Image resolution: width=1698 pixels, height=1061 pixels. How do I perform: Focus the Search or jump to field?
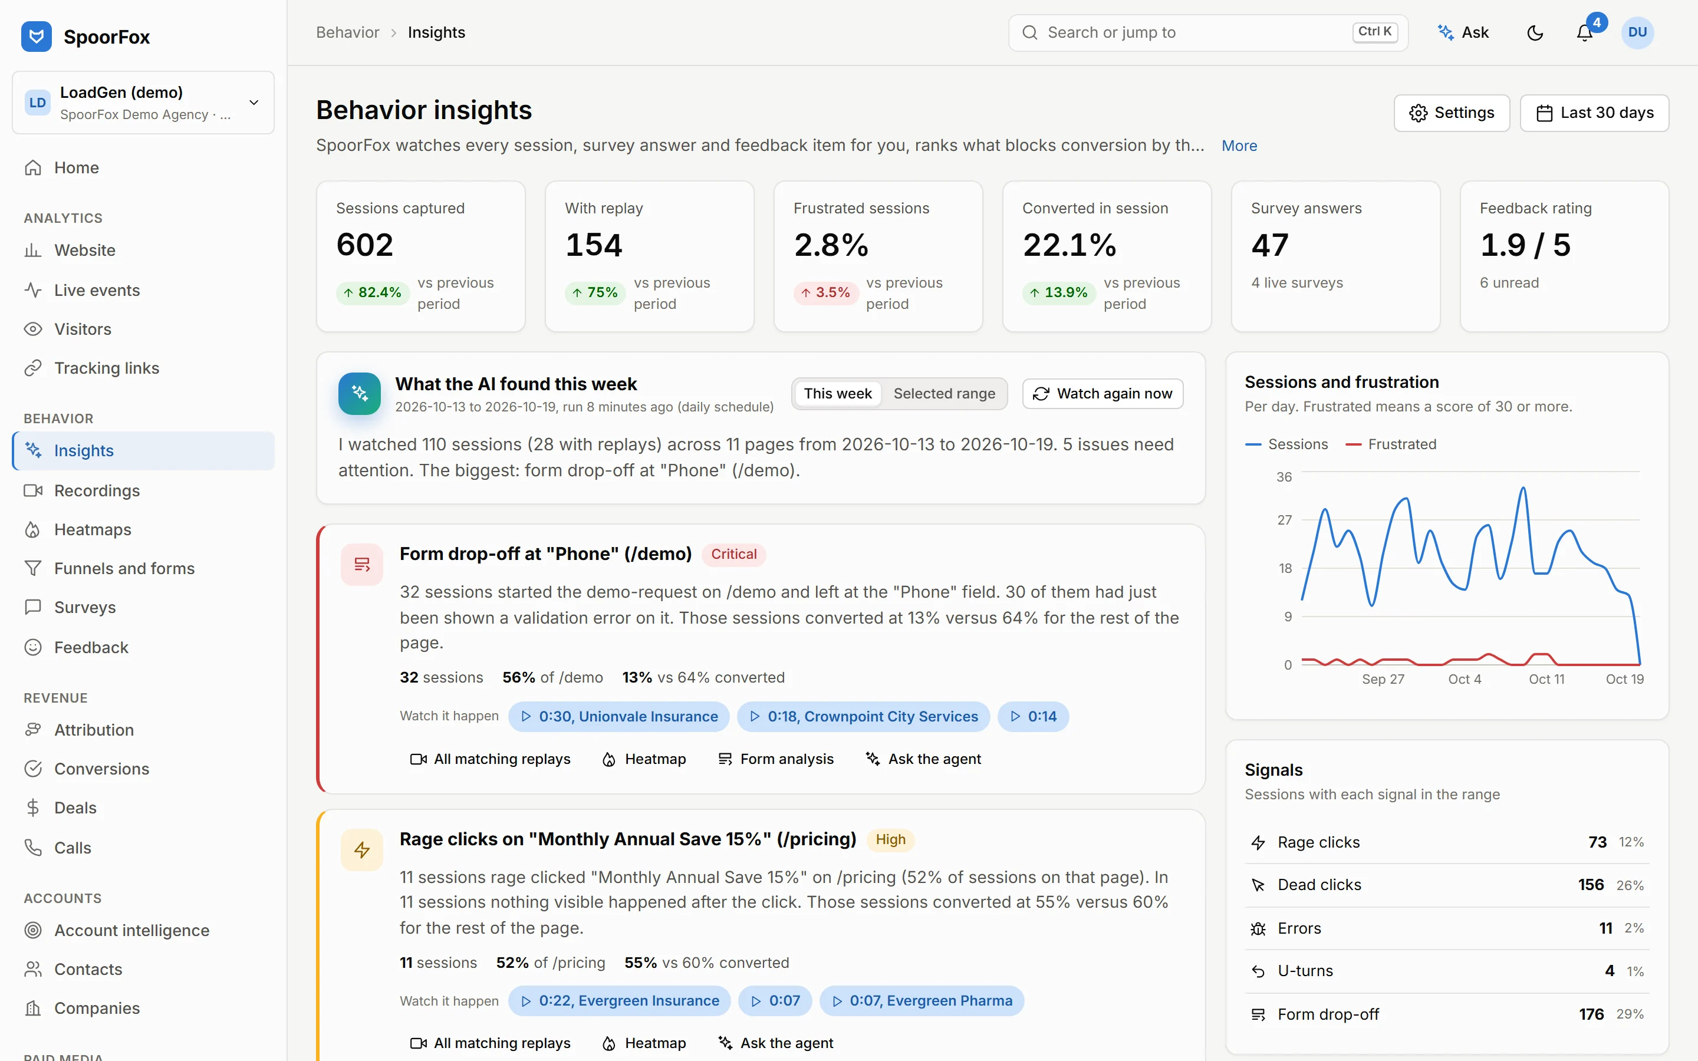pos(1208,33)
